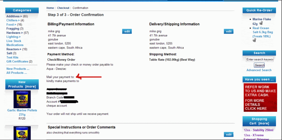Open the Advanced Search link
282x140 pixels.
[259, 70]
